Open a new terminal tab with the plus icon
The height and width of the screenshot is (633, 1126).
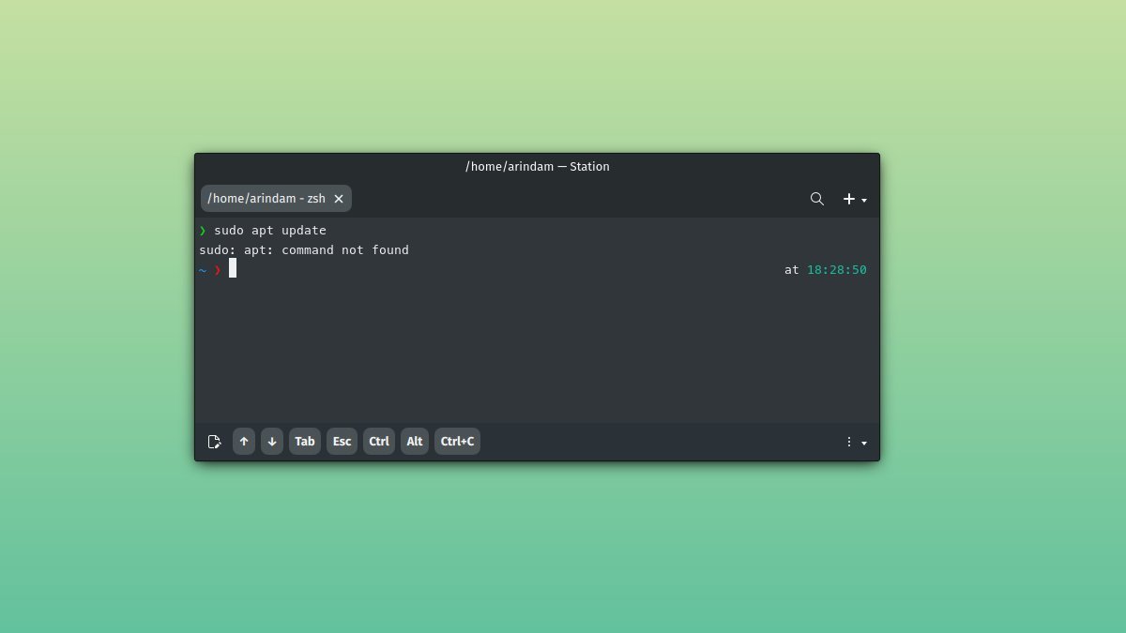847,199
